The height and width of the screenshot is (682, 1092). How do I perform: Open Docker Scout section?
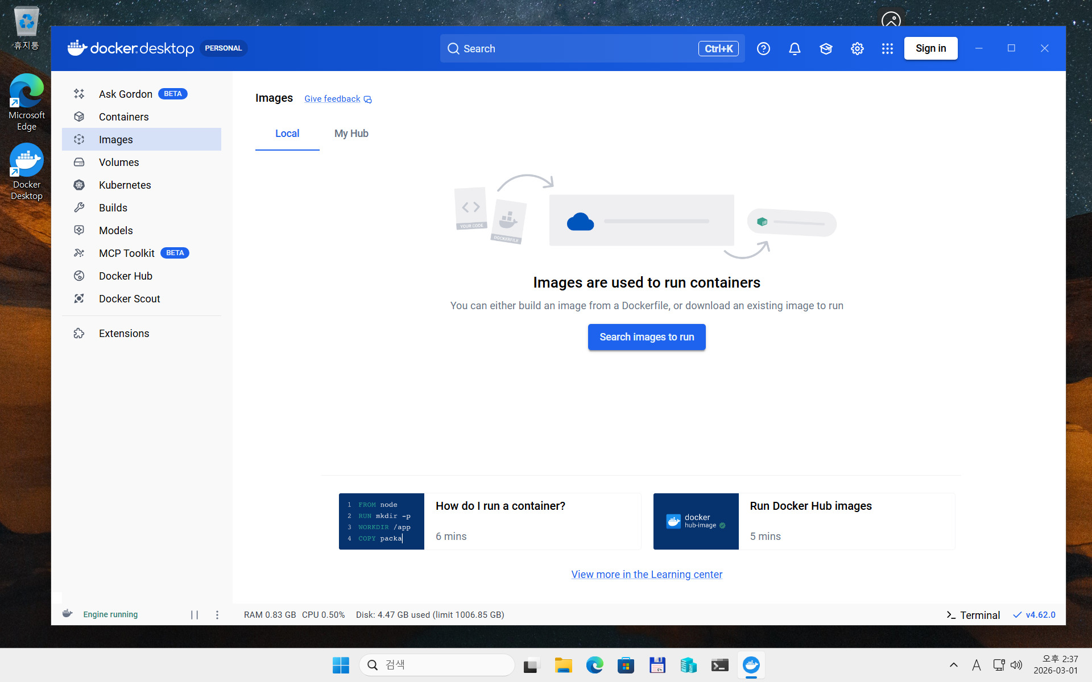click(142, 298)
